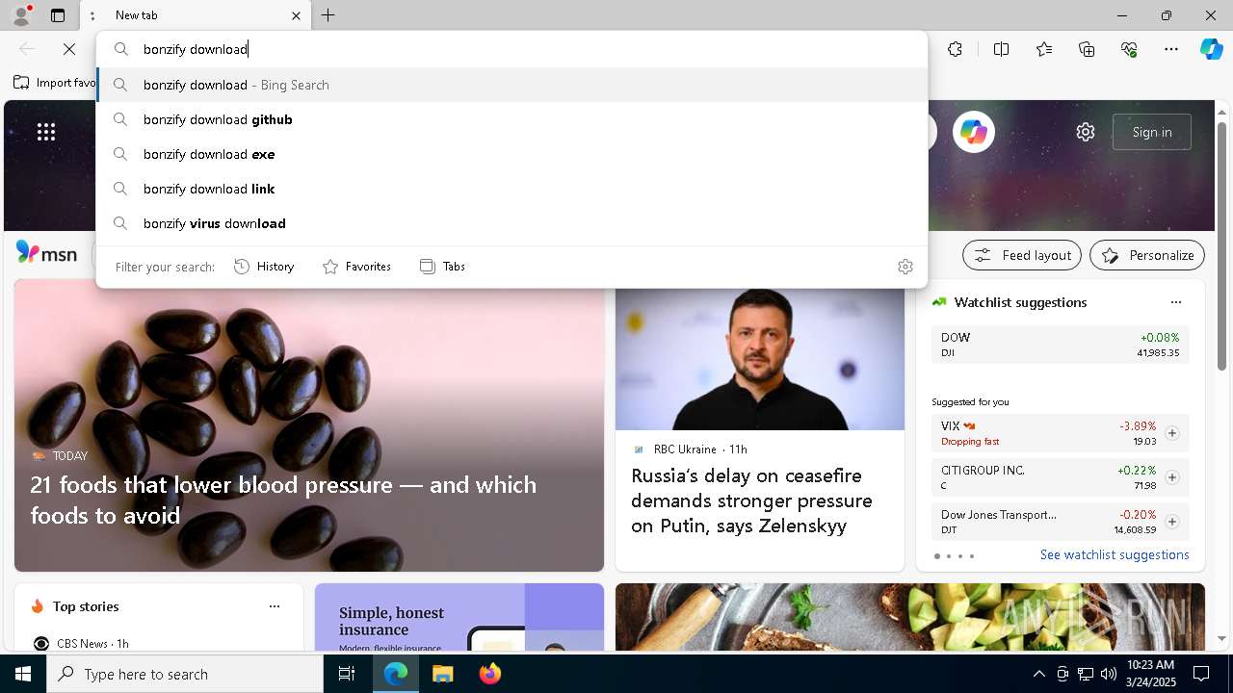
Task: Open Feed layout options
Action: point(1022,255)
